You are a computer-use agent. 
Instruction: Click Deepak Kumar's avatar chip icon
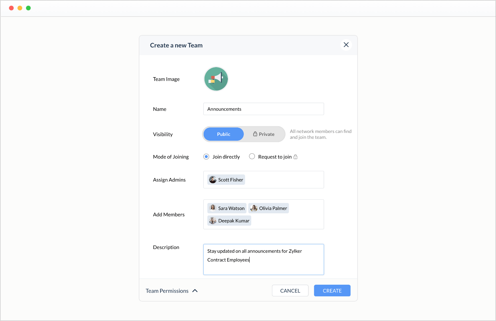[x=213, y=221]
